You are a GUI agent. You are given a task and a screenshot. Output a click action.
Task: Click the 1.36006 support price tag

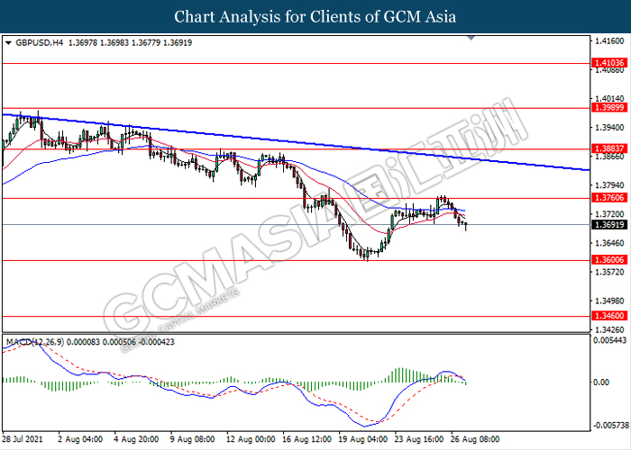pyautogui.click(x=608, y=260)
